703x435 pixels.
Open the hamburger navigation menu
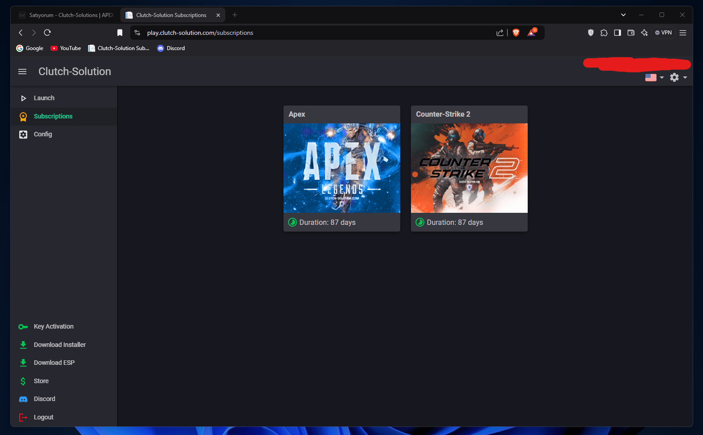pos(22,72)
